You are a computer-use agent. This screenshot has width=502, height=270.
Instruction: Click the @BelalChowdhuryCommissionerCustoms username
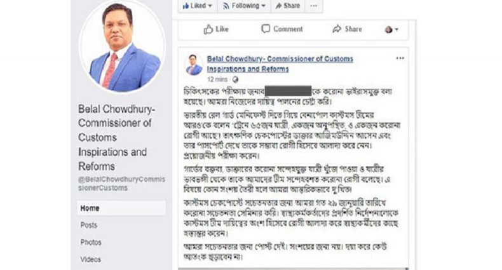(121, 184)
